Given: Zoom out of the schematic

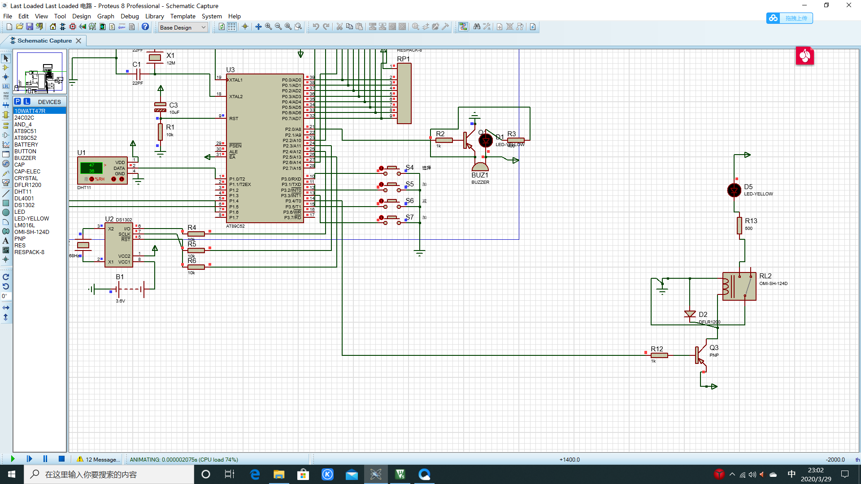Looking at the screenshot, I should 278,27.
